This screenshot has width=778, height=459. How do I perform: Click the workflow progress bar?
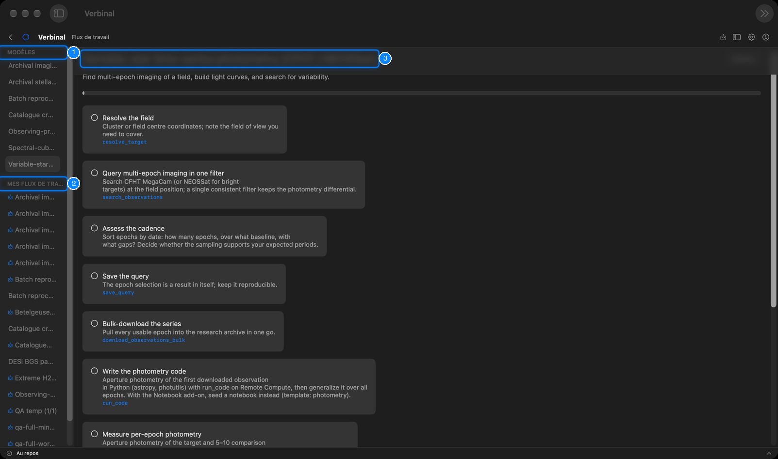pyautogui.click(x=421, y=93)
